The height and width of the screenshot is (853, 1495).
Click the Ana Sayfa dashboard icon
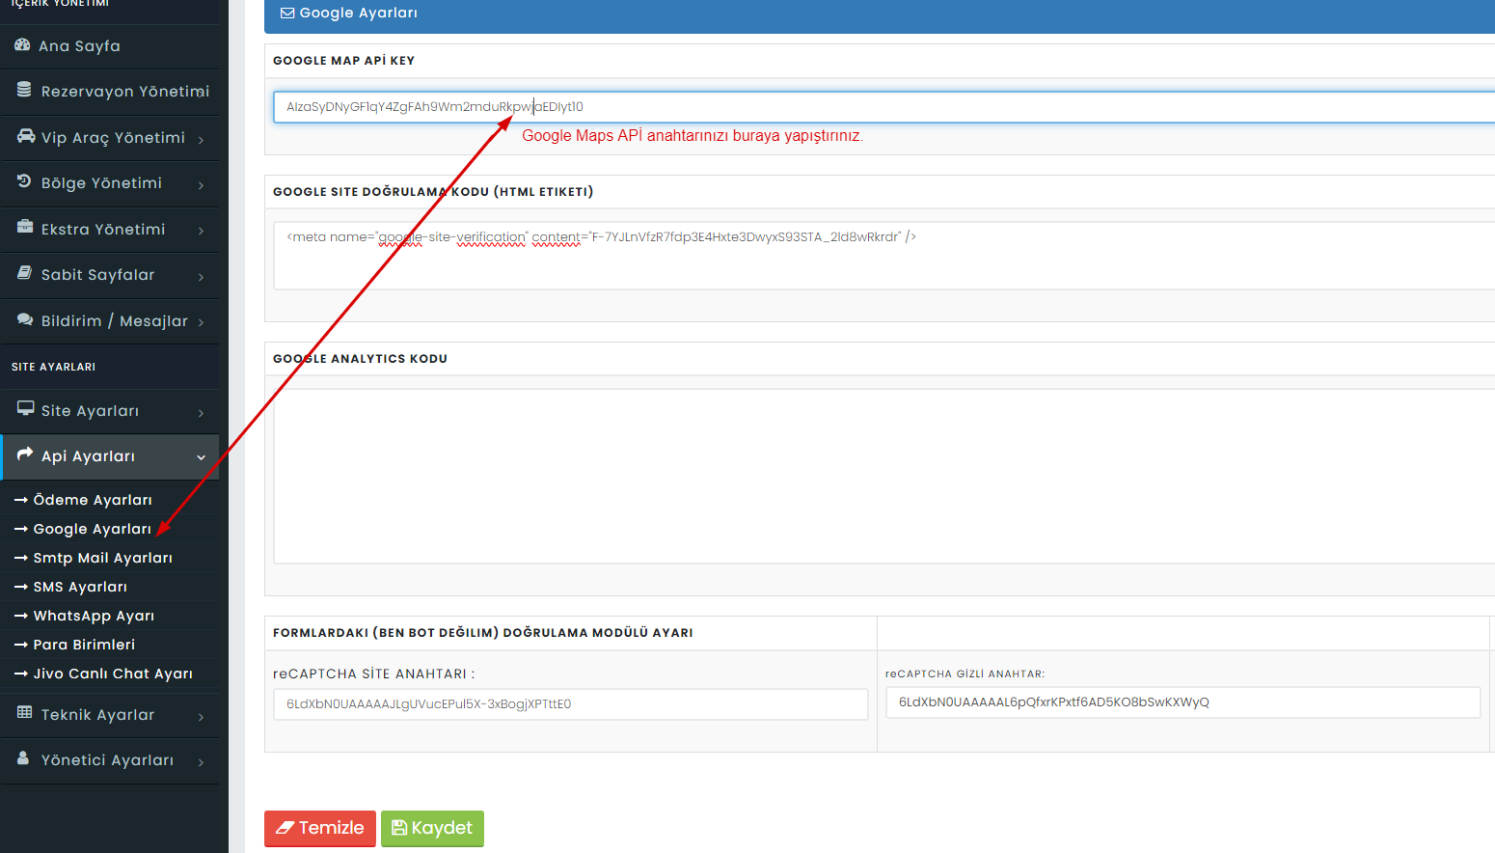click(x=22, y=44)
